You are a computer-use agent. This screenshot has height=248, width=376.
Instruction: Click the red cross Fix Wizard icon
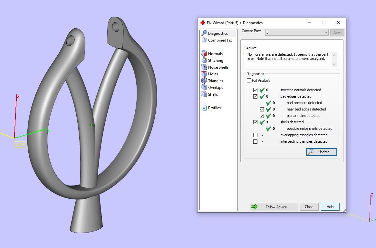(x=203, y=23)
